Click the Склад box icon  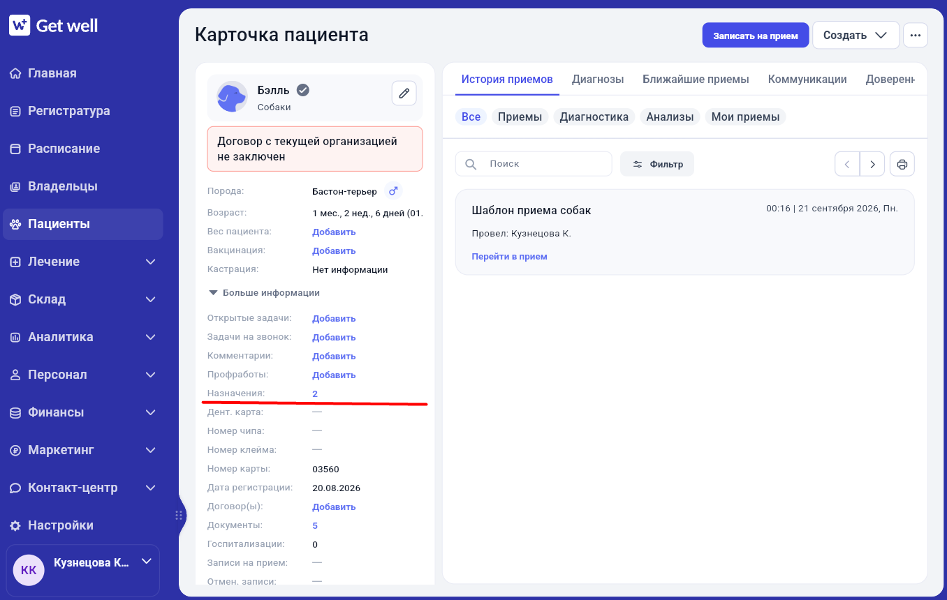pyautogui.click(x=15, y=299)
